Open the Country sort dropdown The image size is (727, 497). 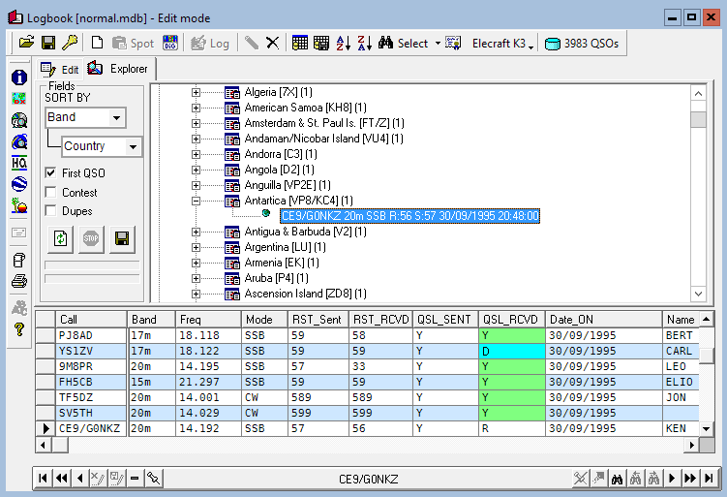click(x=133, y=146)
